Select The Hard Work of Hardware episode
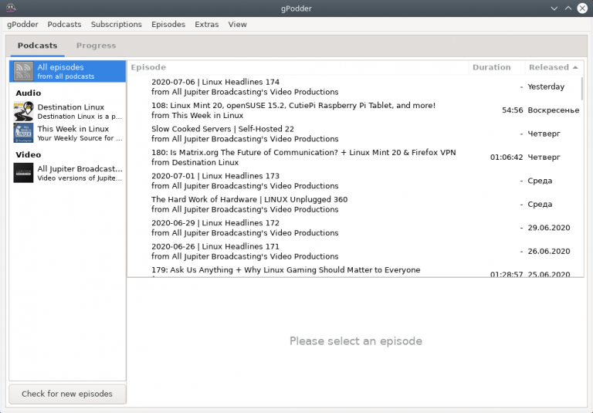Image resolution: width=593 pixels, height=413 pixels. 355,204
